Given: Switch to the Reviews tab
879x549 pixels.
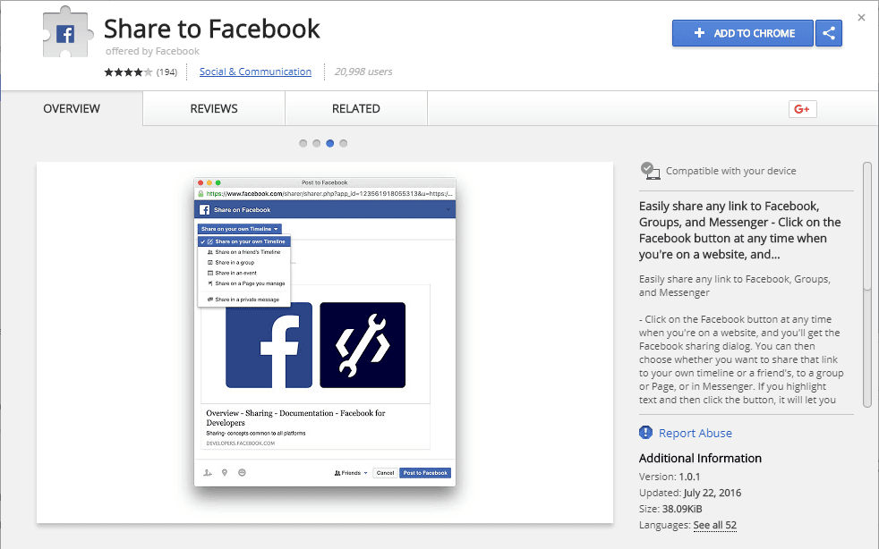Looking at the screenshot, I should (x=214, y=109).
